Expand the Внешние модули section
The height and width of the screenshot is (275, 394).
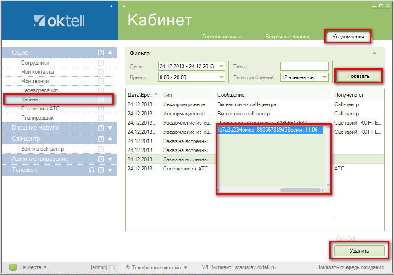click(x=110, y=128)
